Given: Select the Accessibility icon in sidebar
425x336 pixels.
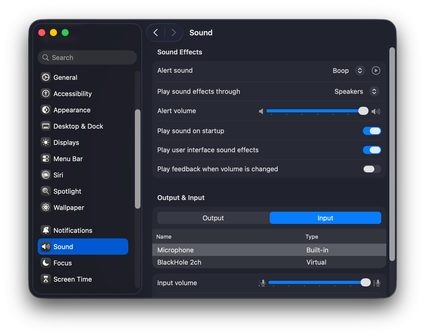Looking at the screenshot, I should pyautogui.click(x=46, y=94).
